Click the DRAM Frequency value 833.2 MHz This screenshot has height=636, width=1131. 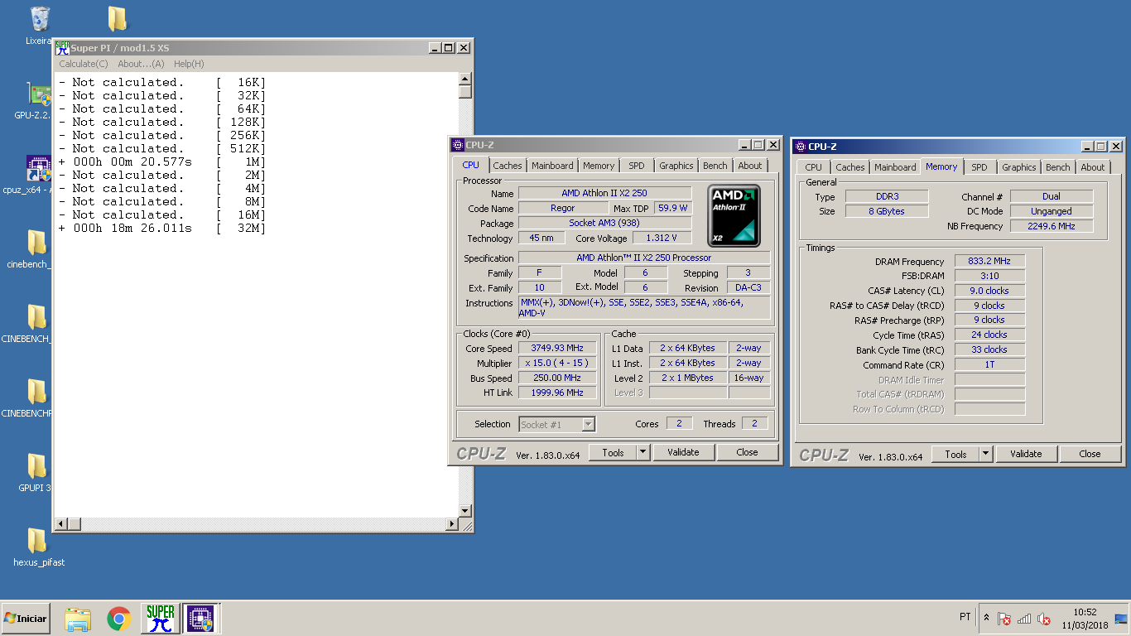pos(989,262)
